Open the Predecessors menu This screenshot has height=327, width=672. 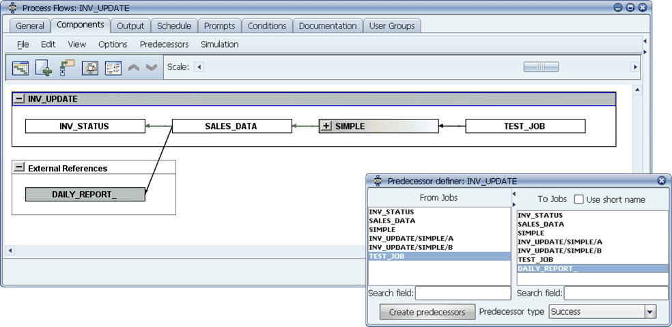pyautogui.click(x=164, y=44)
